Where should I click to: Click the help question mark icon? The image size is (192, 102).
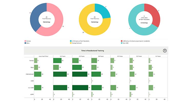[x=165, y=50]
